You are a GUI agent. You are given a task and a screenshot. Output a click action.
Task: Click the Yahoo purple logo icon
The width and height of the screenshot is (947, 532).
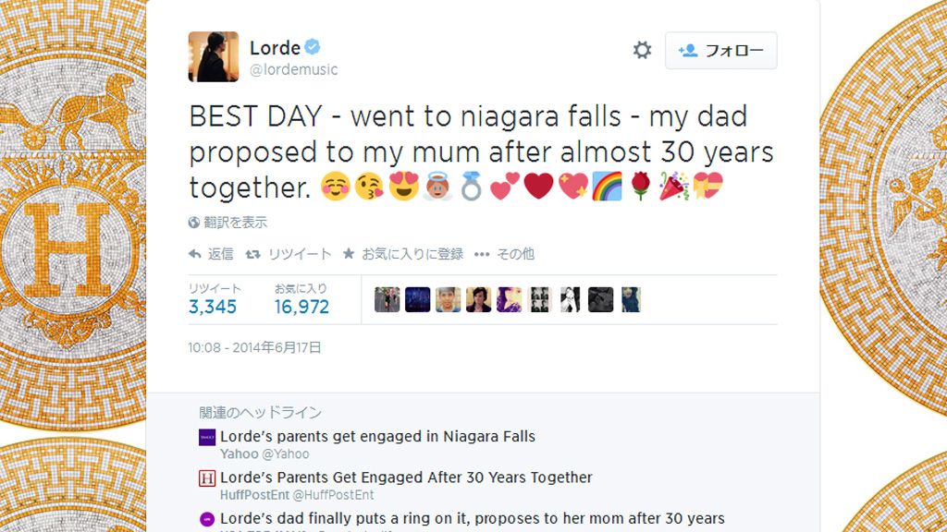tap(207, 437)
